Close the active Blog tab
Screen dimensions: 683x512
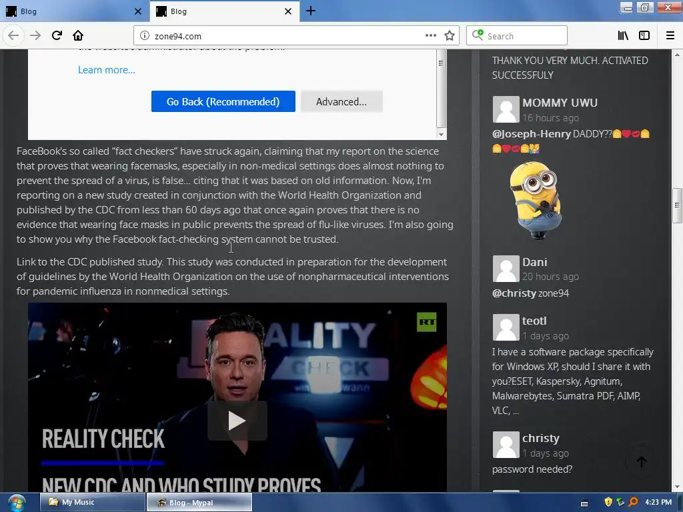[x=288, y=11]
